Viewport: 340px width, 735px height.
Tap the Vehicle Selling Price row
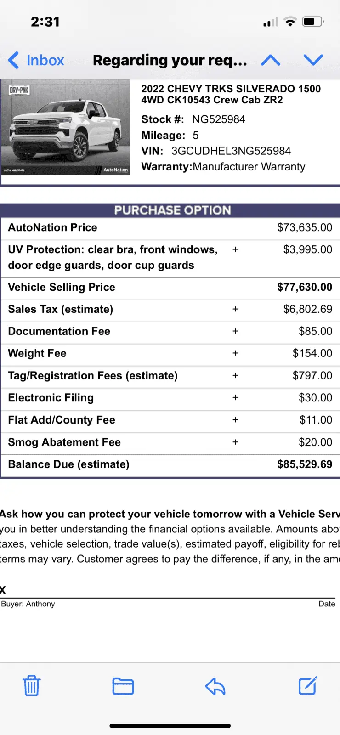tap(170, 288)
